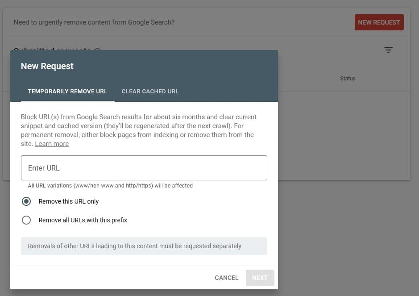This screenshot has width=419, height=296.
Task: Click the Status column header
Action: pos(348,79)
